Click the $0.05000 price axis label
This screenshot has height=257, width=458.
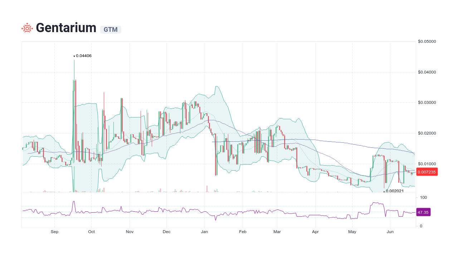(x=427, y=41)
